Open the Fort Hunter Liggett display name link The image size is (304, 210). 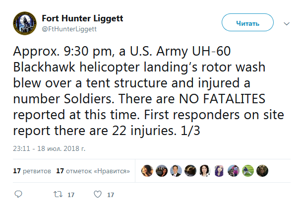click(x=82, y=18)
